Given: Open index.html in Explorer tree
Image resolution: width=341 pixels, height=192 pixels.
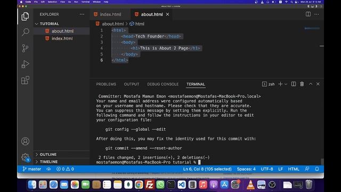Looking at the screenshot, I should 62,38.
